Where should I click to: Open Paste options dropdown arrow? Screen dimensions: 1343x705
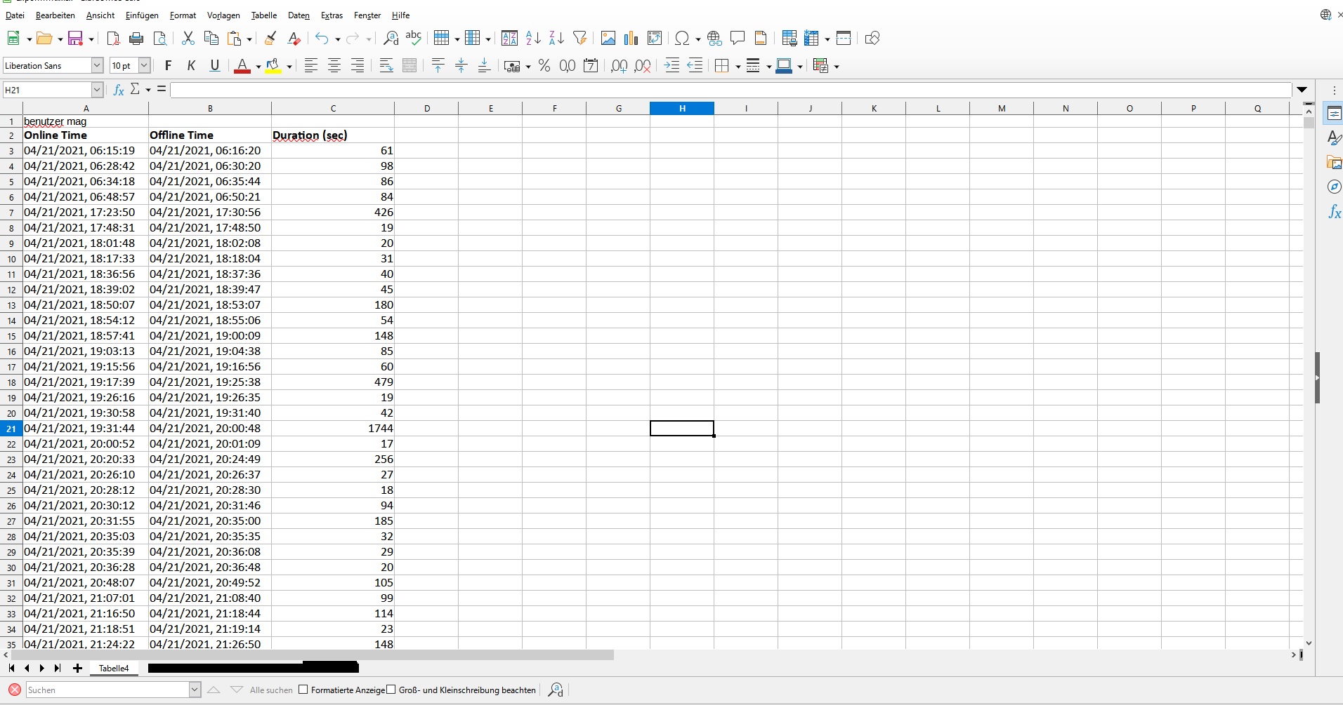point(249,39)
